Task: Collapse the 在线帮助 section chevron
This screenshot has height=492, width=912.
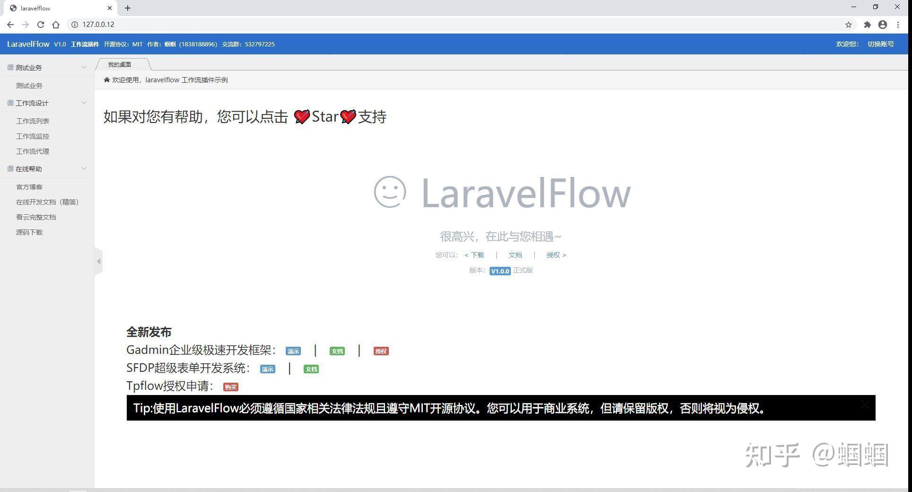Action: tap(84, 168)
